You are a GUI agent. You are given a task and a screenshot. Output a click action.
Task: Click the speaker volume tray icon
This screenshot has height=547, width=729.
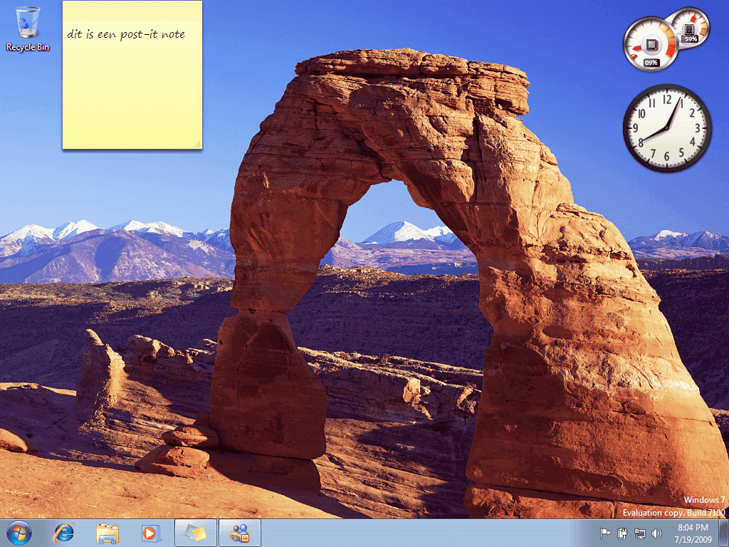(x=656, y=533)
